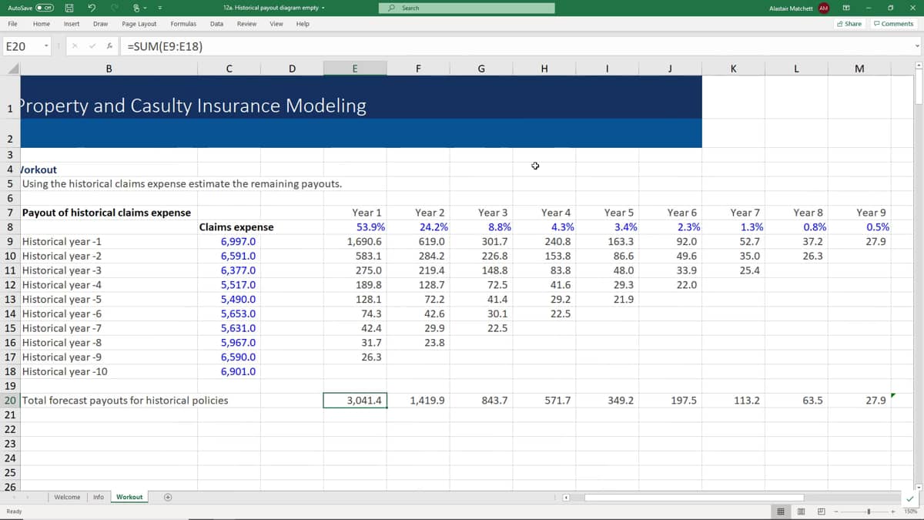Click the greyed Redo arrow icon
This screenshot has width=924, height=520.
[x=113, y=8]
